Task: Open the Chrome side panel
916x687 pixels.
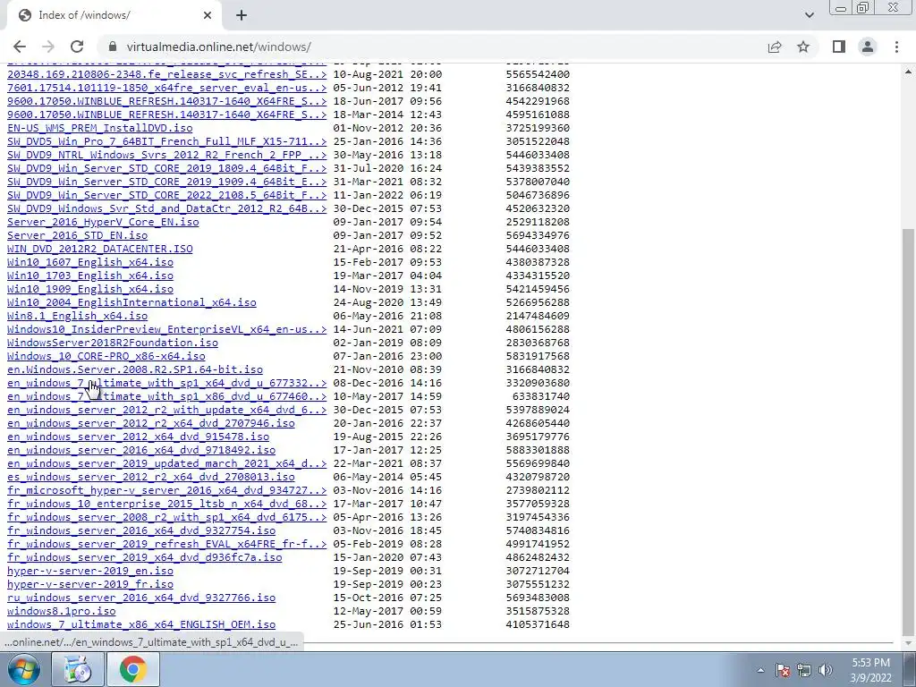Action: pos(839,47)
